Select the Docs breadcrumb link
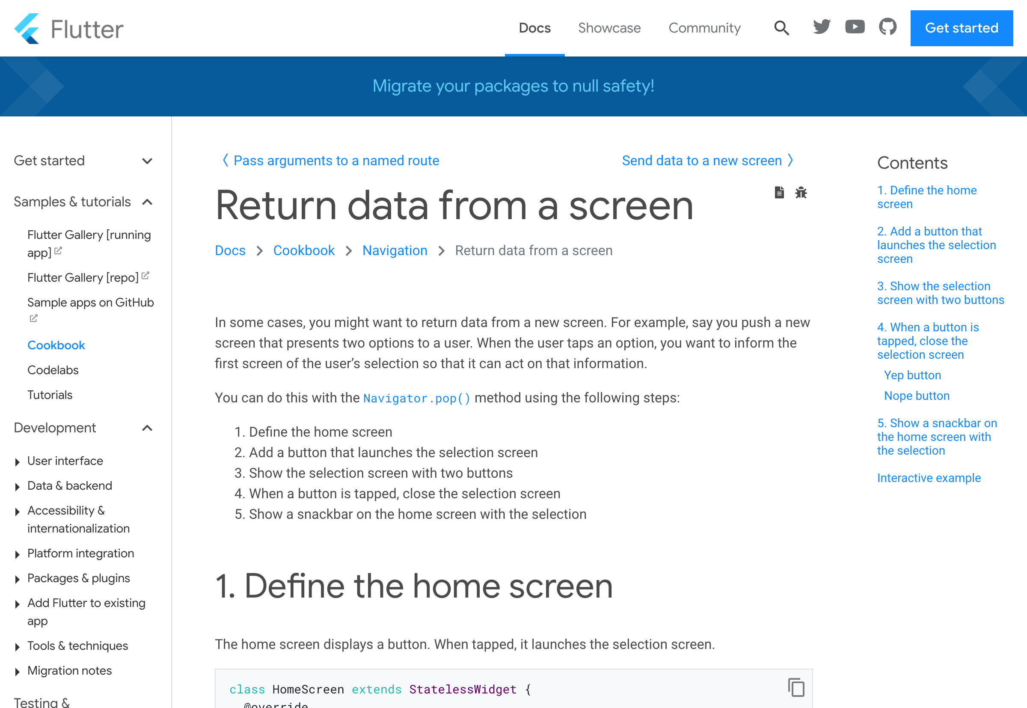1027x708 pixels. [x=230, y=250]
